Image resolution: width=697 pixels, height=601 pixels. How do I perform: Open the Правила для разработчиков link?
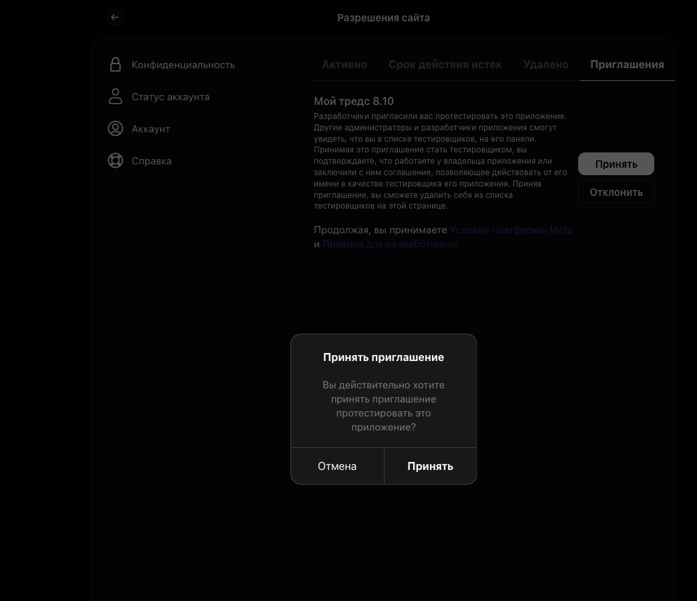(x=390, y=244)
